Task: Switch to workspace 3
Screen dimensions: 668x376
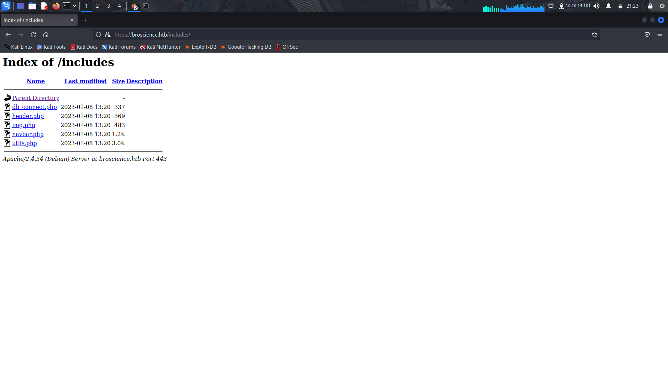Action: coord(109,6)
